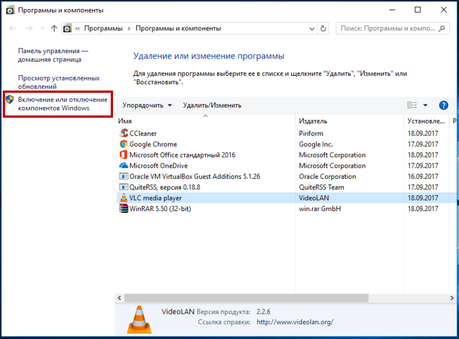The height and width of the screenshot is (339, 459).
Task: Click the Удалить/Изменить button
Action: tap(212, 105)
